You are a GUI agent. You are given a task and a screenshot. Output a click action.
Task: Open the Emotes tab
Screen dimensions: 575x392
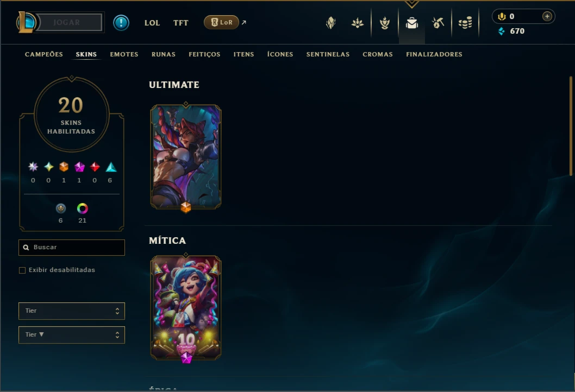click(x=124, y=54)
